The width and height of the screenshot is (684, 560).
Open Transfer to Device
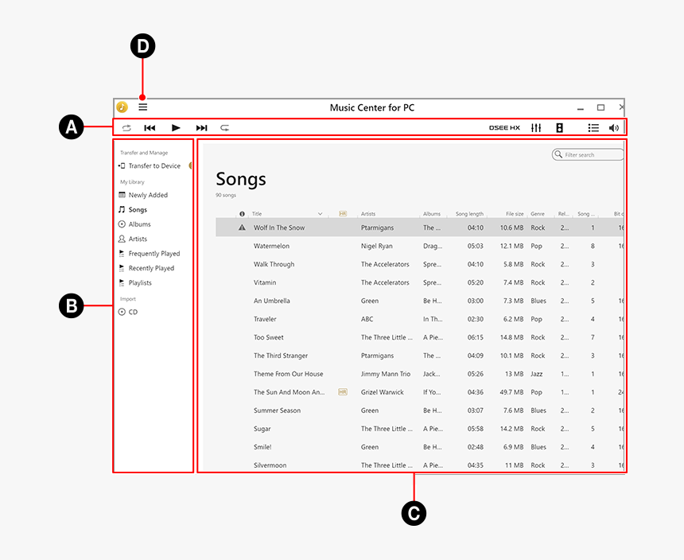pyautogui.click(x=150, y=165)
